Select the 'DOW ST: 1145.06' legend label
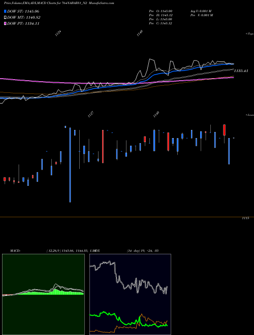The width and height of the screenshot is (254, 335). click(23, 11)
